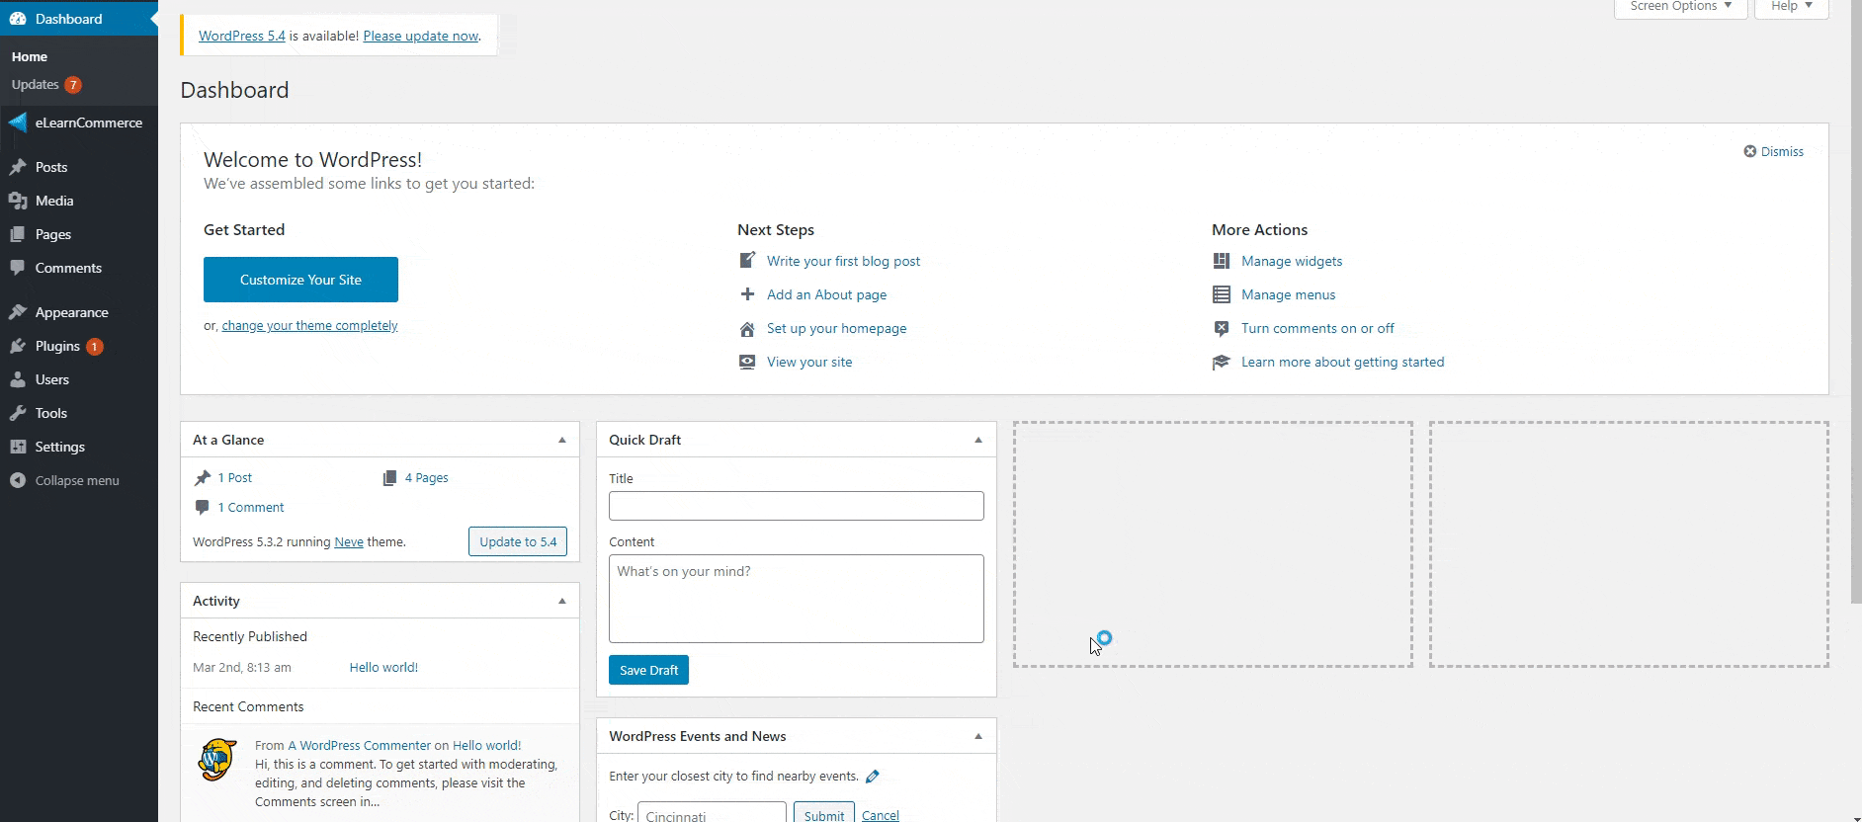The width and height of the screenshot is (1862, 822).
Task: Open the Neve theme link
Action: pyautogui.click(x=349, y=542)
